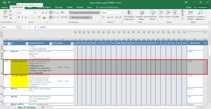Image resolution: width=211 pixels, height=109 pixels.
Task: Click the Name Box showing A31
Action: point(8,27)
